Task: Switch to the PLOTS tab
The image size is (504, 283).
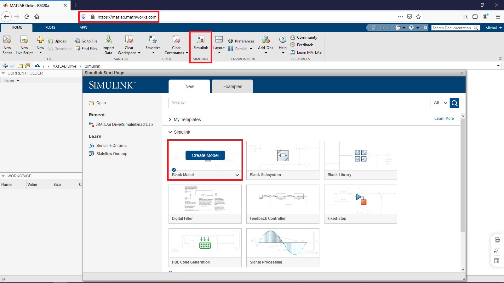Action: [x=50, y=27]
